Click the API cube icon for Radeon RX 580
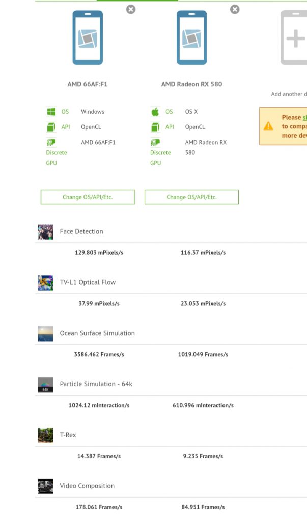Screen dimensions: 307x522 155,127
